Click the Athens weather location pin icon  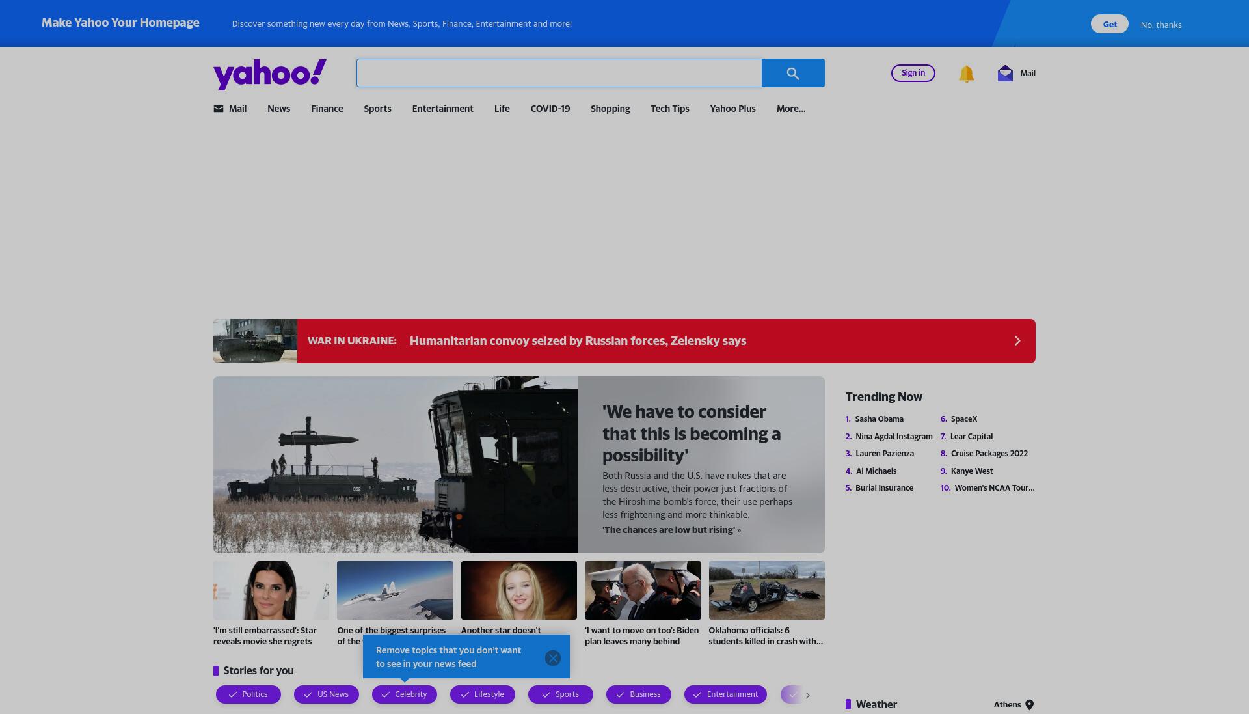click(x=1029, y=704)
